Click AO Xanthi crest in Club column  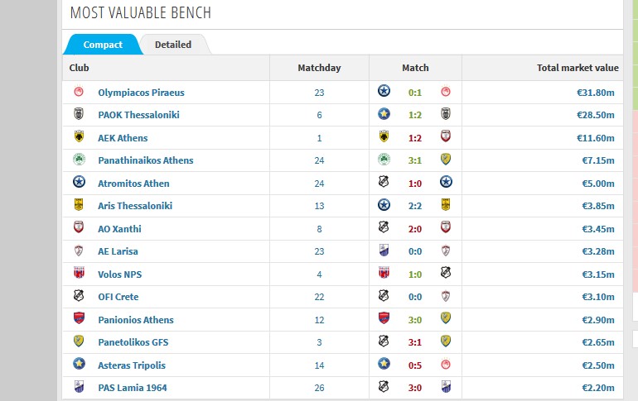pos(79,227)
